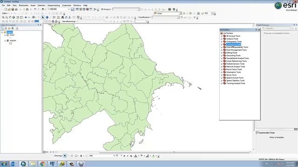
Task: Click List By Drawing Order icon in Table Of Contents
Action: point(2,28)
